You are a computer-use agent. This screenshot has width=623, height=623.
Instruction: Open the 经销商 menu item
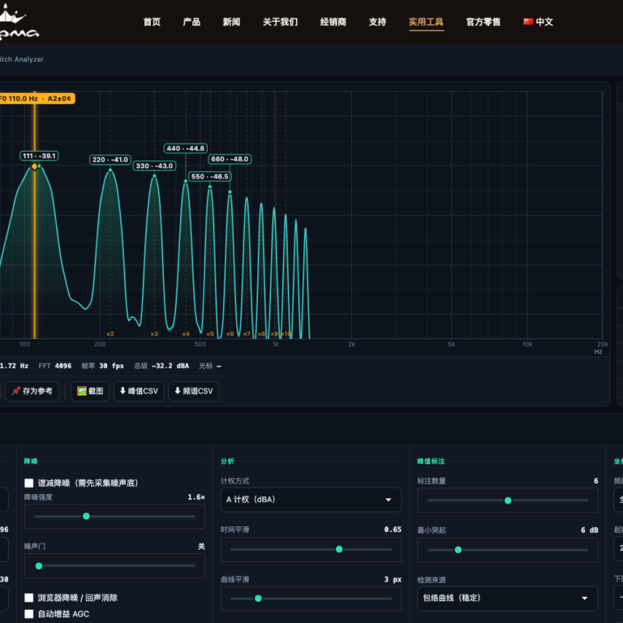pos(333,22)
